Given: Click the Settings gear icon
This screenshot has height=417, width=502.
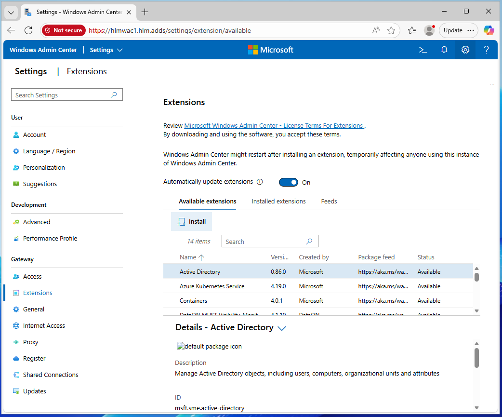Looking at the screenshot, I should (465, 50).
